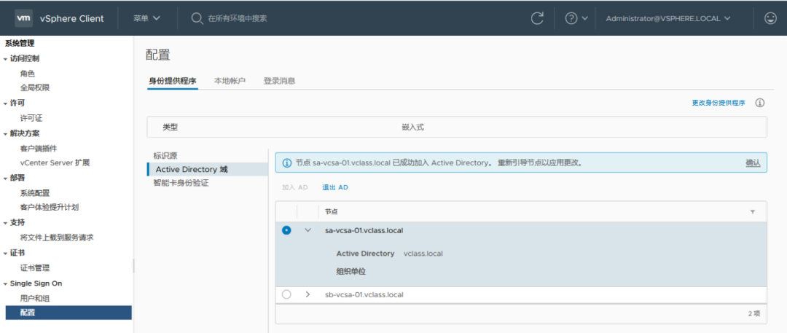Viewport: 787px width, 333px height.
Task: Click the refresh icon in header
Action: (538, 18)
